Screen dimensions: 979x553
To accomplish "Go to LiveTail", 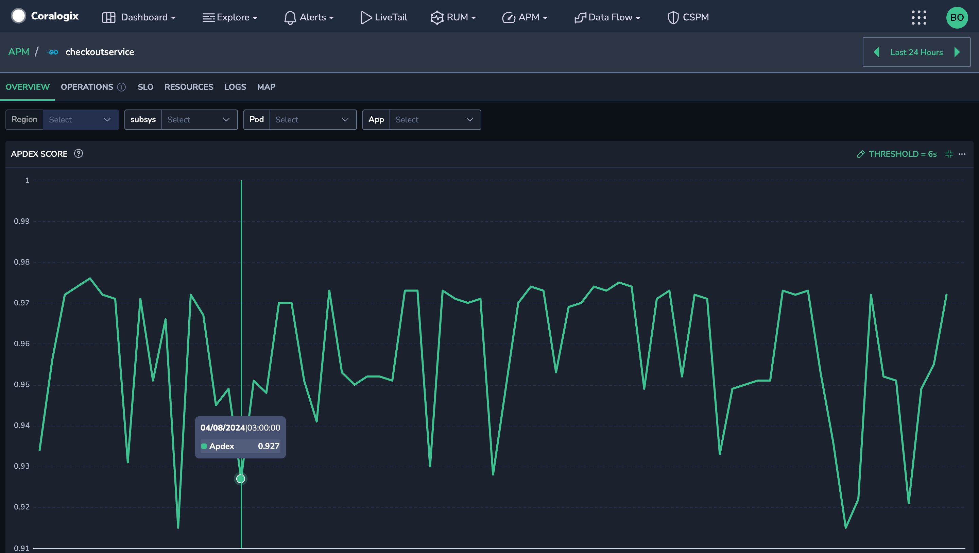I will pyautogui.click(x=383, y=17).
